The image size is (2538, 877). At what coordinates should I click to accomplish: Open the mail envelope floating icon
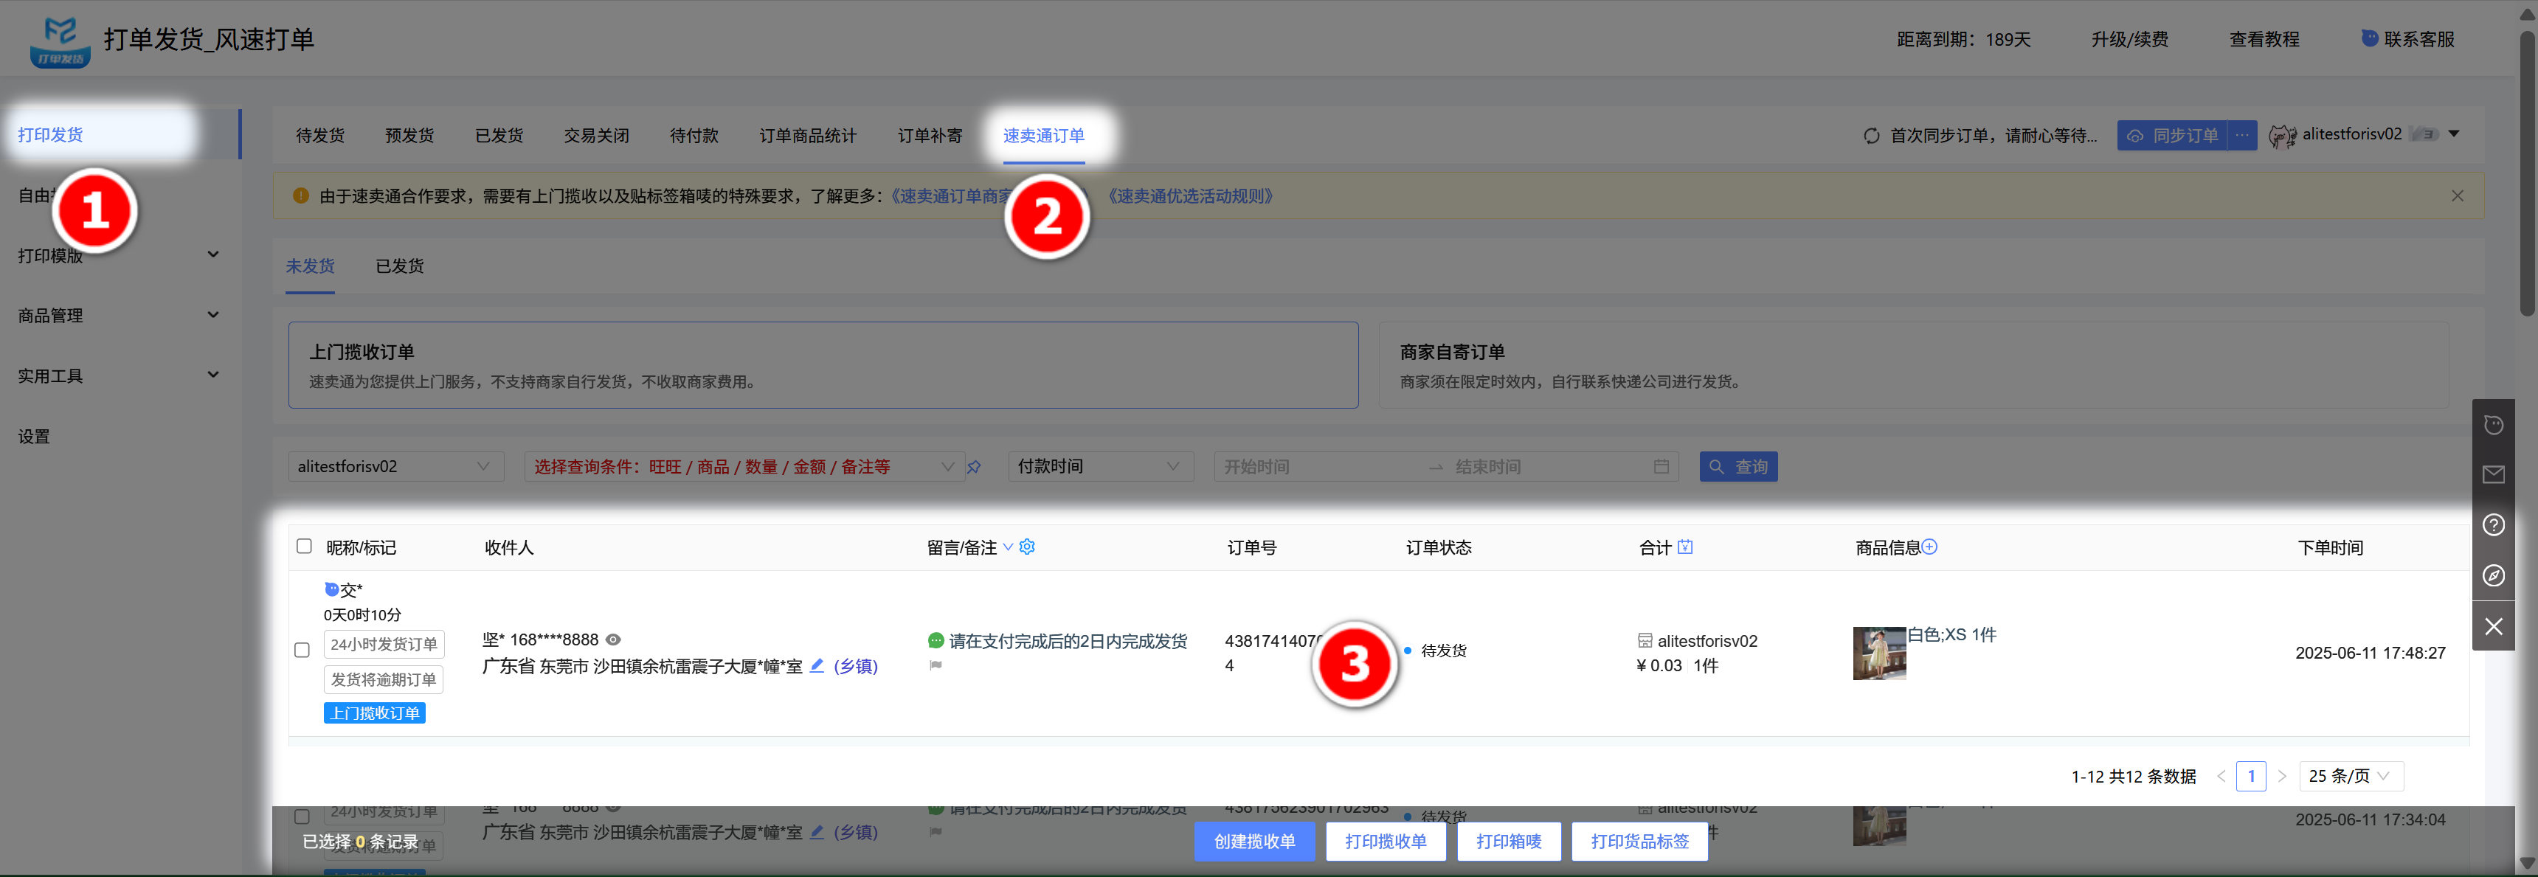tap(2493, 475)
